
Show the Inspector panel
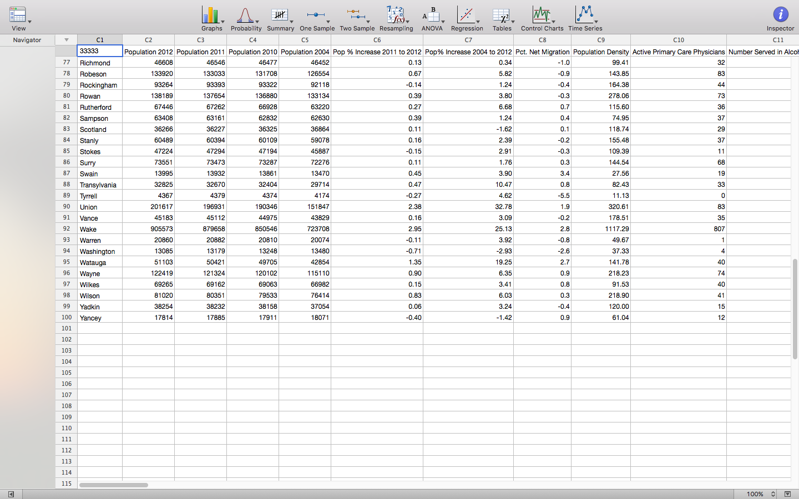coord(780,18)
